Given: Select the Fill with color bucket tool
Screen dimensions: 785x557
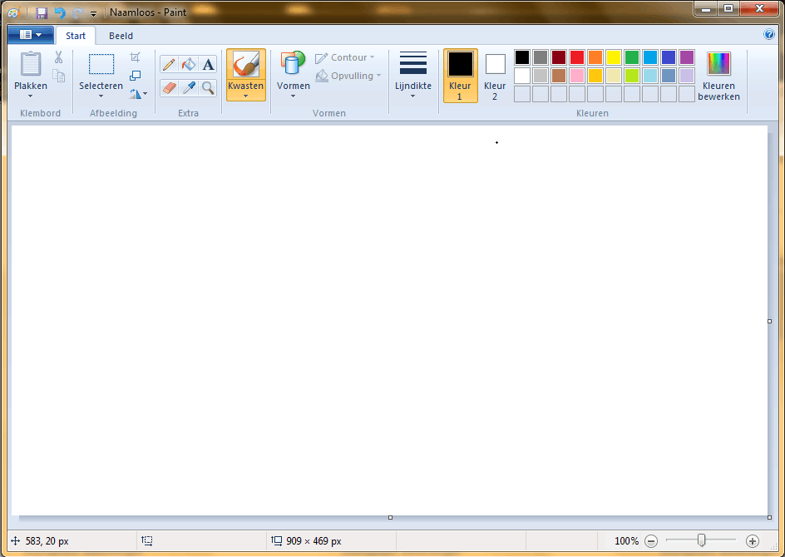Looking at the screenshot, I should [x=188, y=65].
